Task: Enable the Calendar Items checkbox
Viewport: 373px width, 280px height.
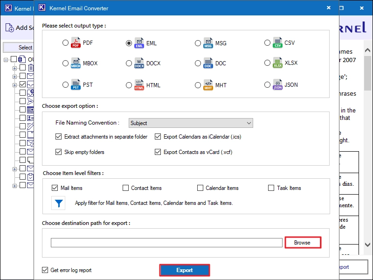Action: pos(200,188)
